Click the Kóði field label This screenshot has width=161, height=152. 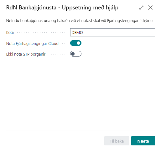click(x=10, y=33)
